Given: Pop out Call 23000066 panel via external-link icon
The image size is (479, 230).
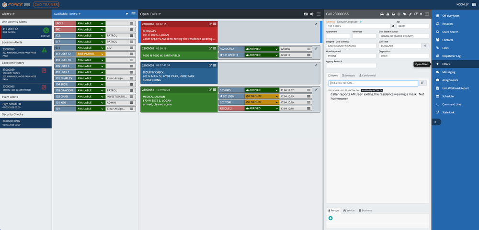Looking at the screenshot, I should (416, 14).
